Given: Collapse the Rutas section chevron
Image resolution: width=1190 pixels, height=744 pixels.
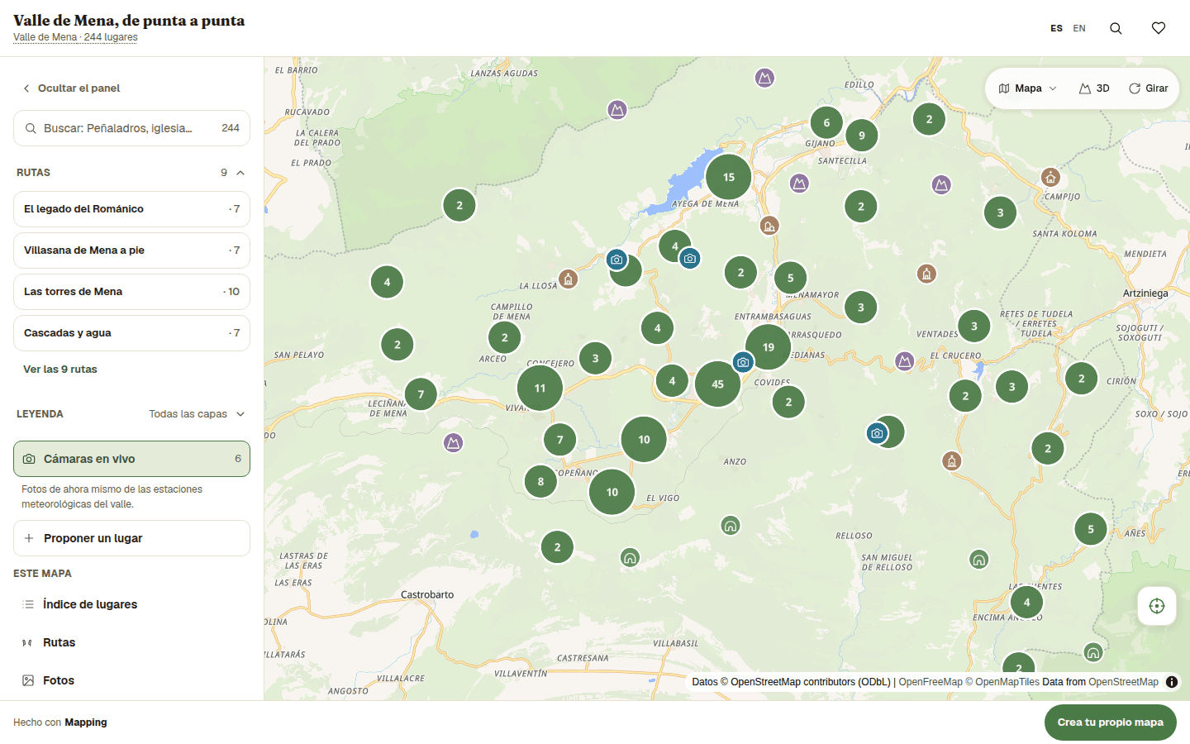Looking at the screenshot, I should click(240, 173).
